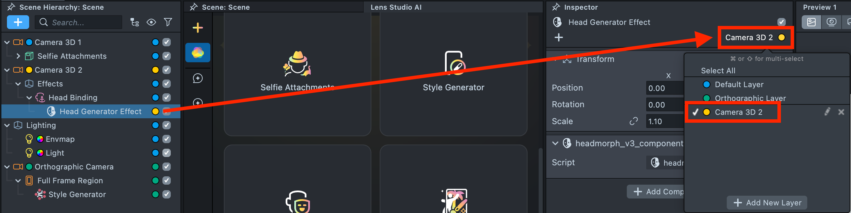Open the hierarchy tree view options icon

point(135,22)
